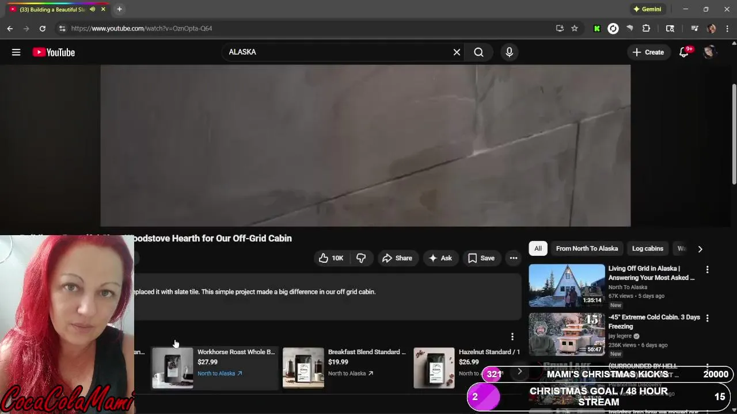The image size is (737, 414).
Task: Select the From North To Alaska chip
Action: [x=587, y=248]
